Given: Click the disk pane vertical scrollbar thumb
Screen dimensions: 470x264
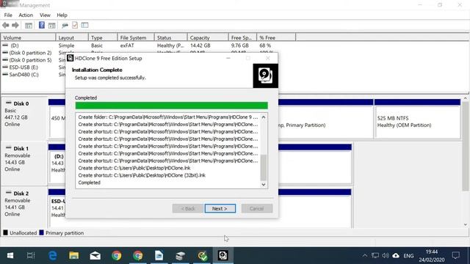Looking at the screenshot, I should coord(465,146).
